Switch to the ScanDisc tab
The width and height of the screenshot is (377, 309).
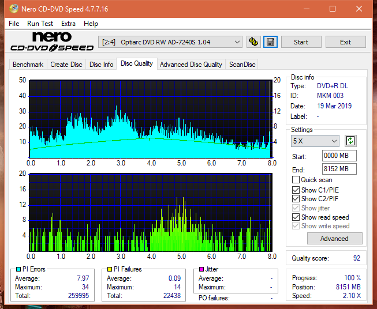[x=242, y=65]
